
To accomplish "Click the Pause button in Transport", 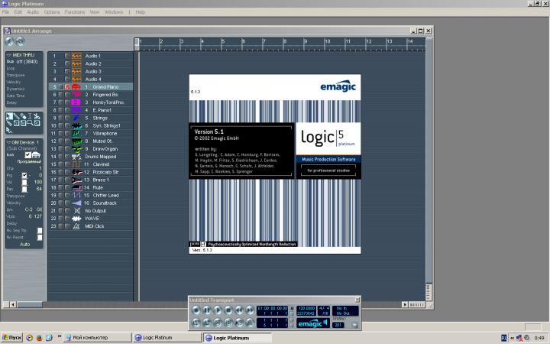I will pyautogui.click(x=207, y=310).
